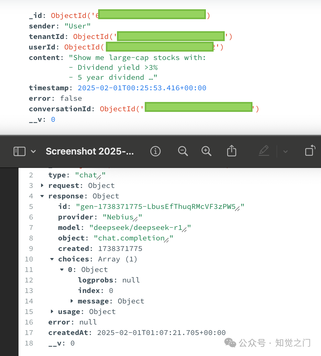Viewport: 321px width, 356px height.
Task: Click the timestamp date value
Action: click(x=142, y=88)
